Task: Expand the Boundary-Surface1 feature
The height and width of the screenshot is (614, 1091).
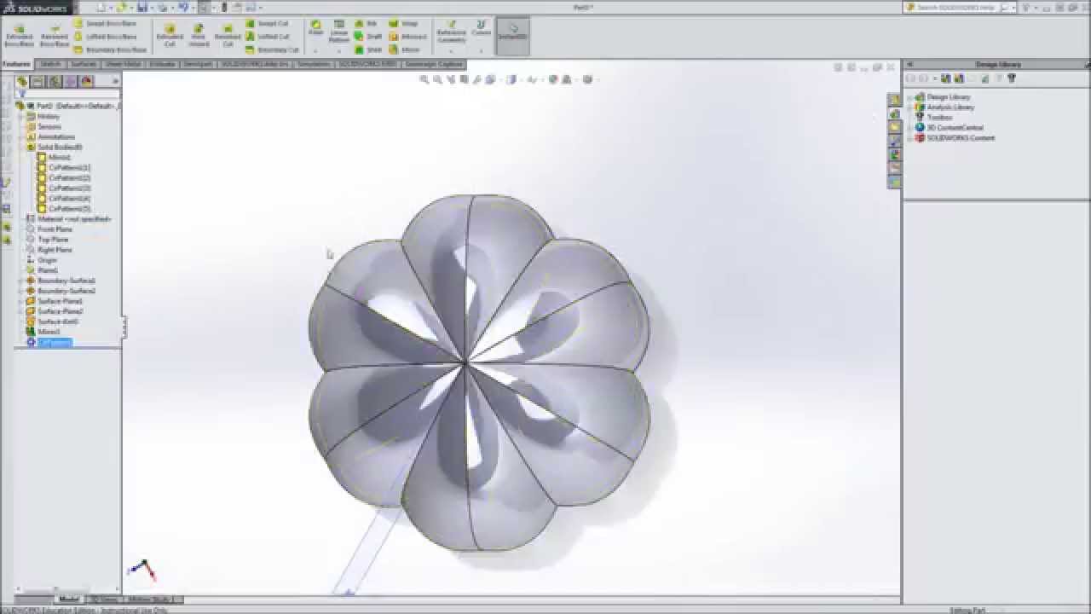Action: coord(20,281)
